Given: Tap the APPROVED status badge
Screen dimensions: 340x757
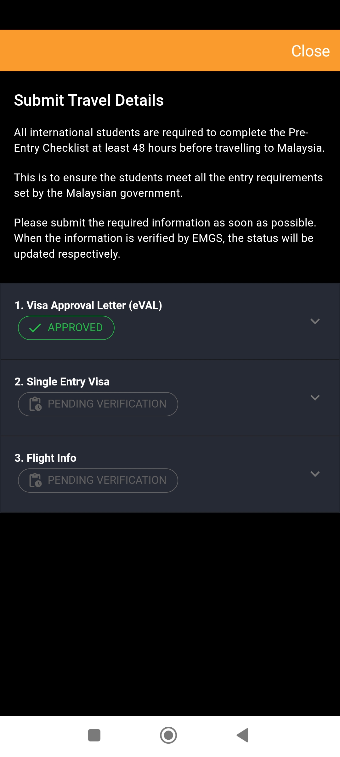Looking at the screenshot, I should tap(66, 328).
